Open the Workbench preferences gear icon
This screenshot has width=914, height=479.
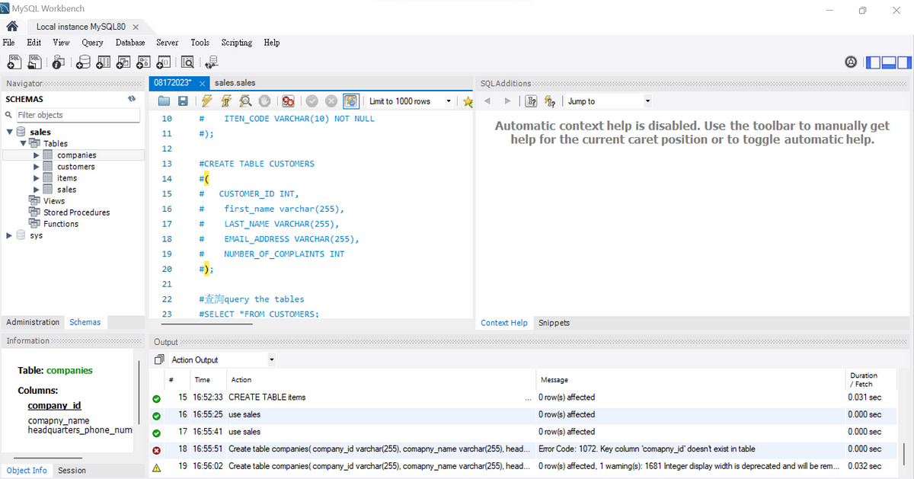(x=851, y=62)
